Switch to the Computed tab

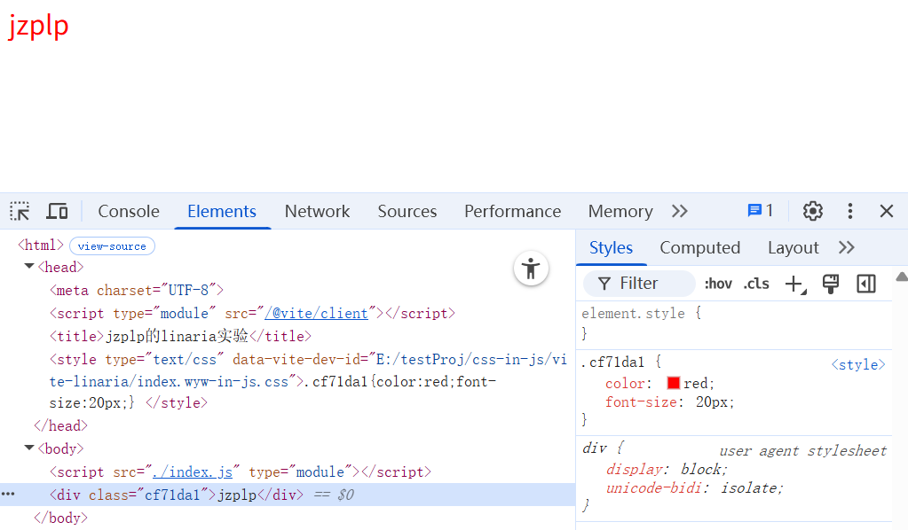click(x=699, y=247)
